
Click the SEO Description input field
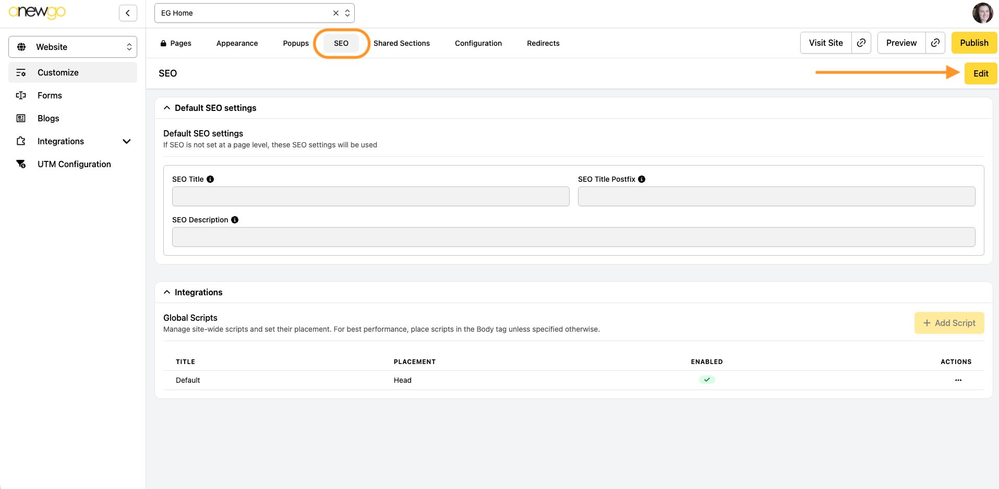tap(573, 237)
